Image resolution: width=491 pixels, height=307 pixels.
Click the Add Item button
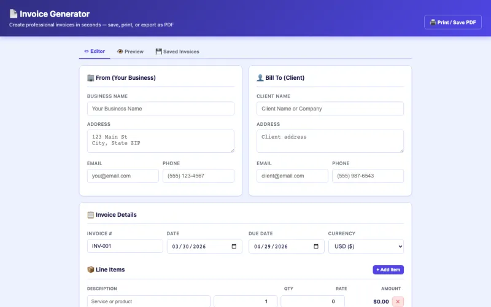[388, 270]
